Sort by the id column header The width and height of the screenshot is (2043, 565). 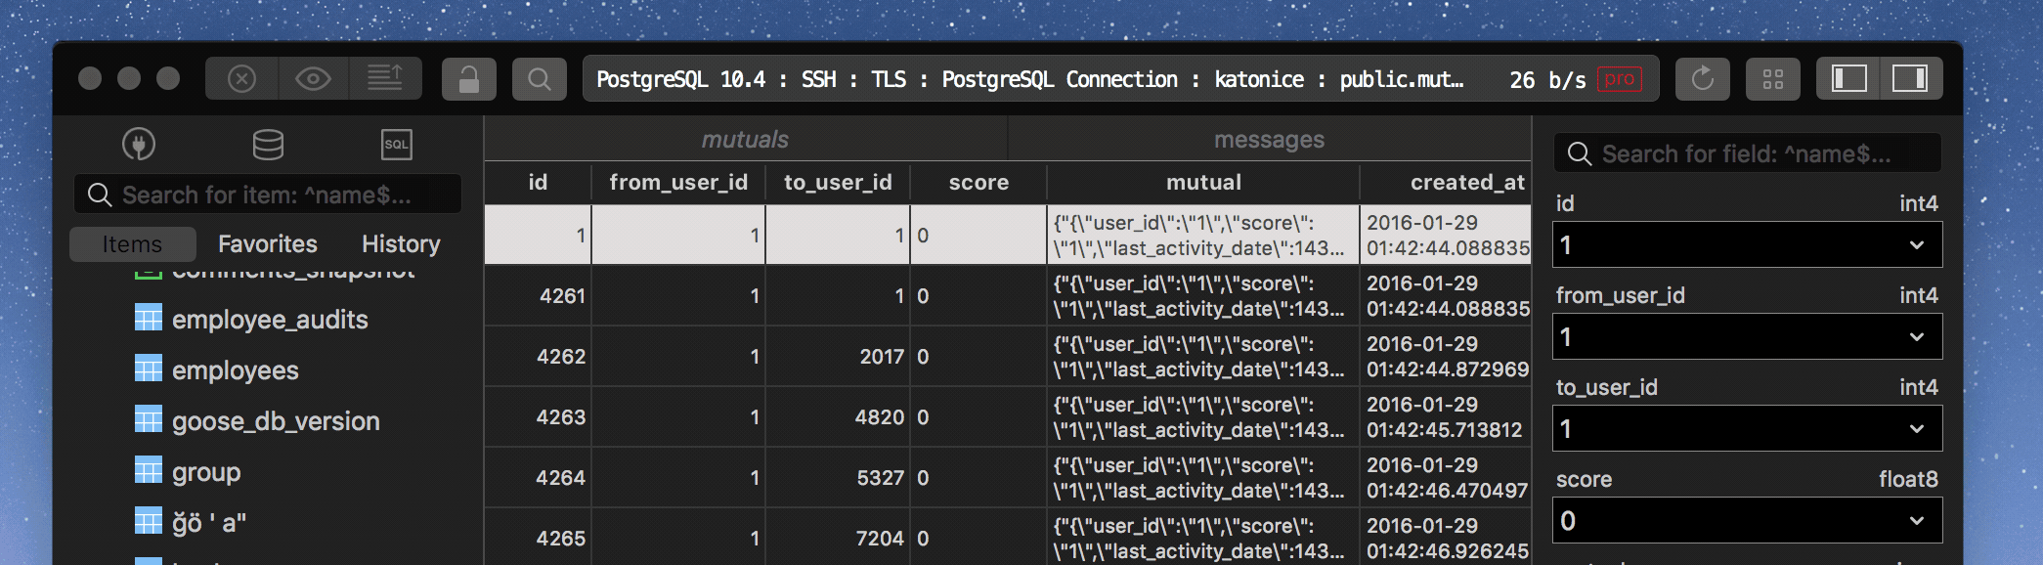(x=538, y=183)
